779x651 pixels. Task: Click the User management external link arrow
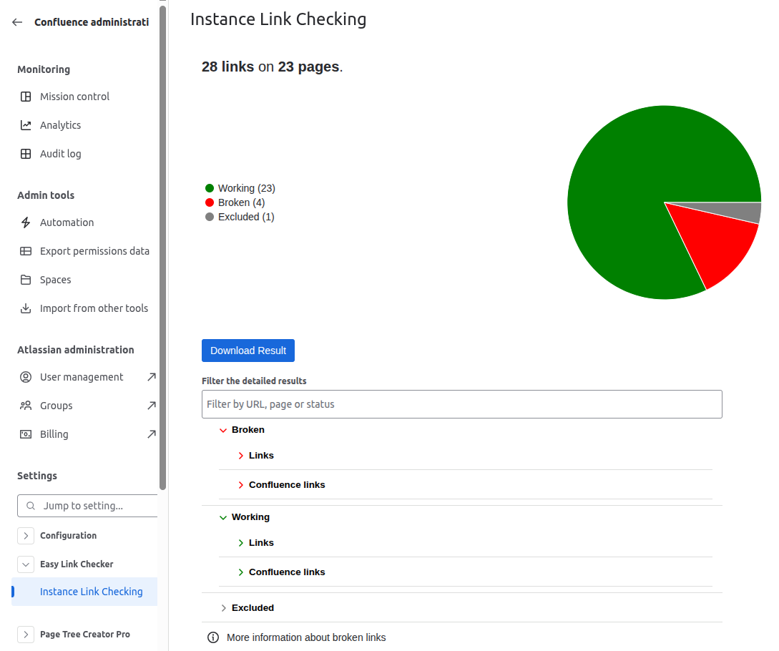coord(151,377)
